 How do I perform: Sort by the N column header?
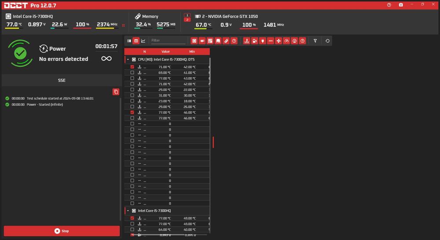tap(144, 52)
